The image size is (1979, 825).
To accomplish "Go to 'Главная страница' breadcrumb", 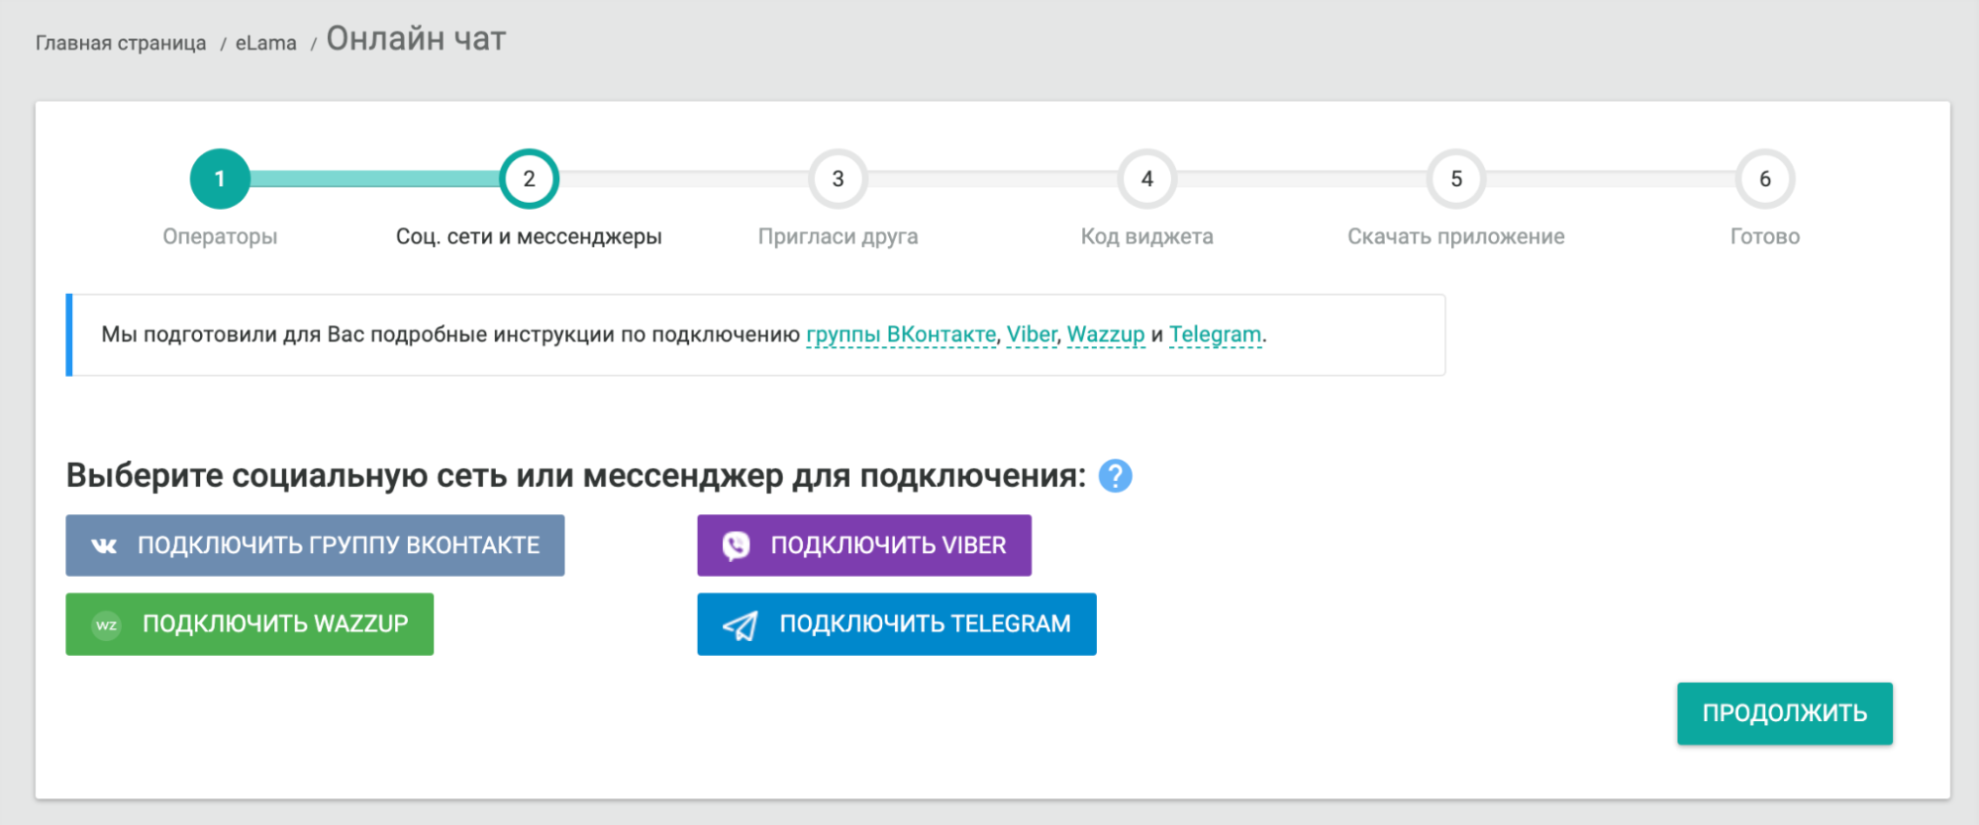I will tap(121, 44).
